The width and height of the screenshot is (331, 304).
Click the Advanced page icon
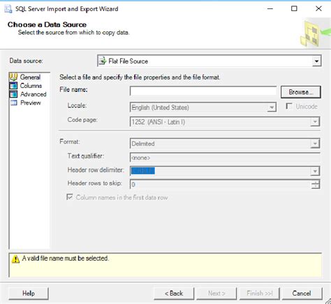tap(13, 94)
